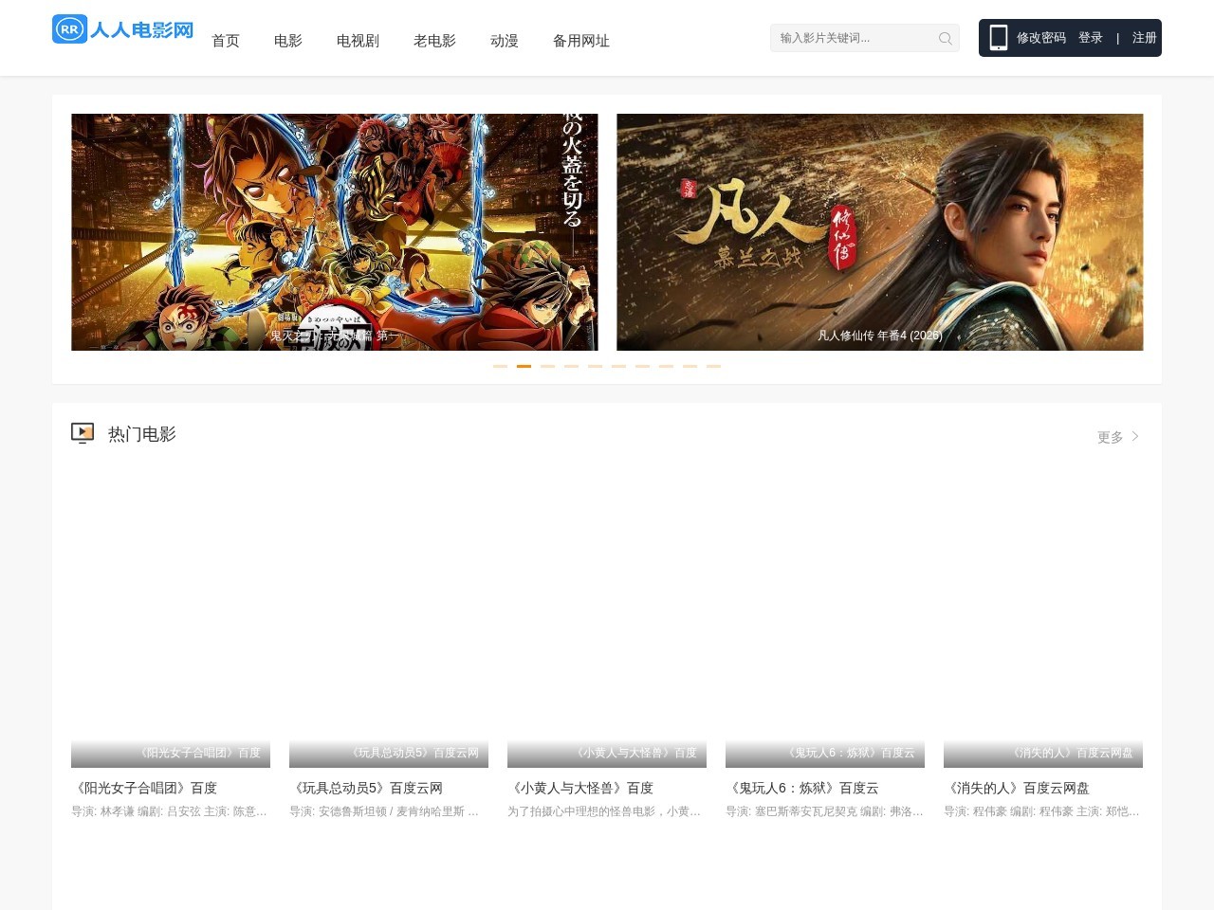The width and height of the screenshot is (1214, 910).
Task: Click 注册 to create an account
Action: [1145, 38]
